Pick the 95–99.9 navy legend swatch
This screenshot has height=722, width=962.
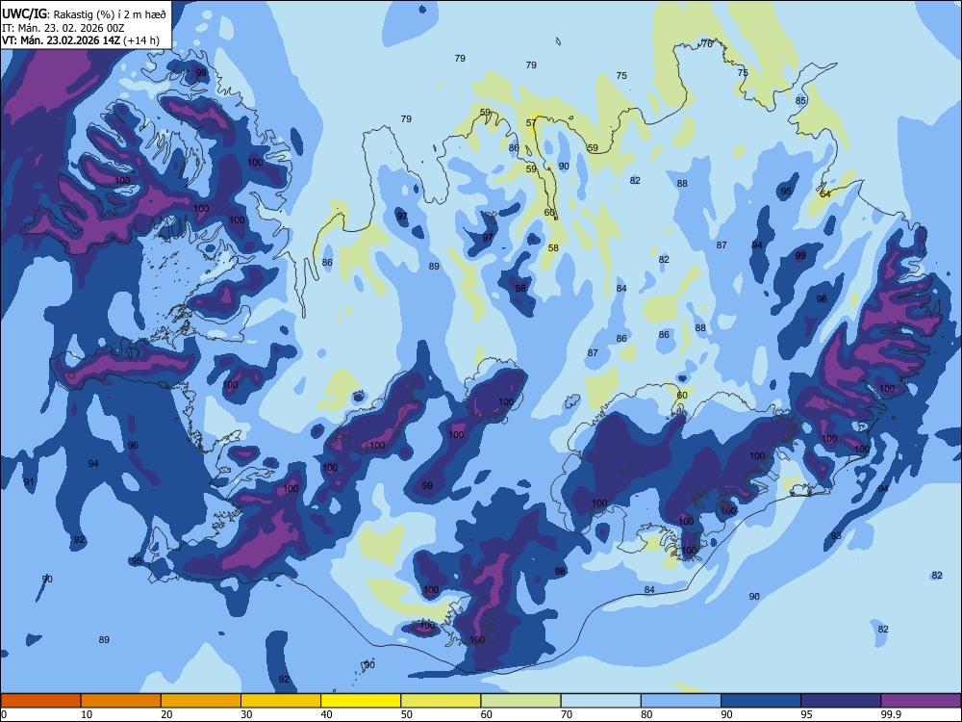[x=841, y=701]
